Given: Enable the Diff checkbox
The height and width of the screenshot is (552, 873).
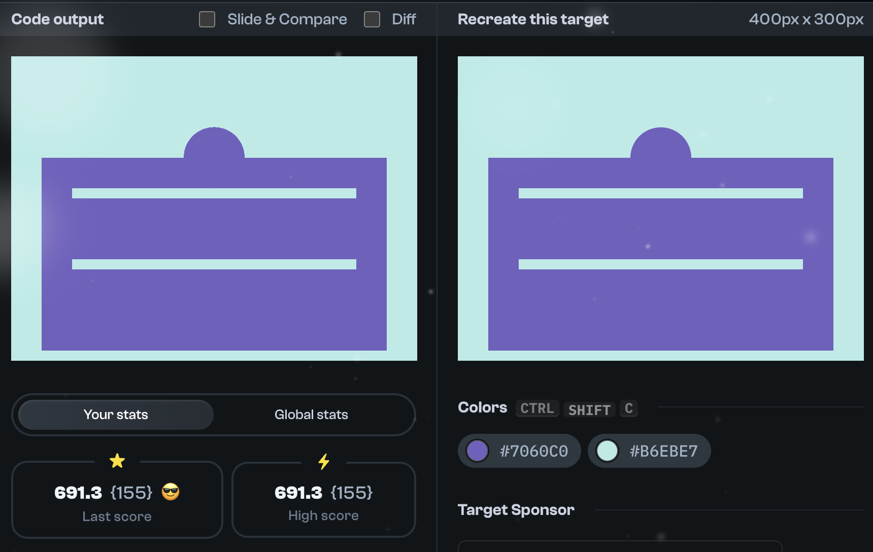Looking at the screenshot, I should click(x=372, y=19).
